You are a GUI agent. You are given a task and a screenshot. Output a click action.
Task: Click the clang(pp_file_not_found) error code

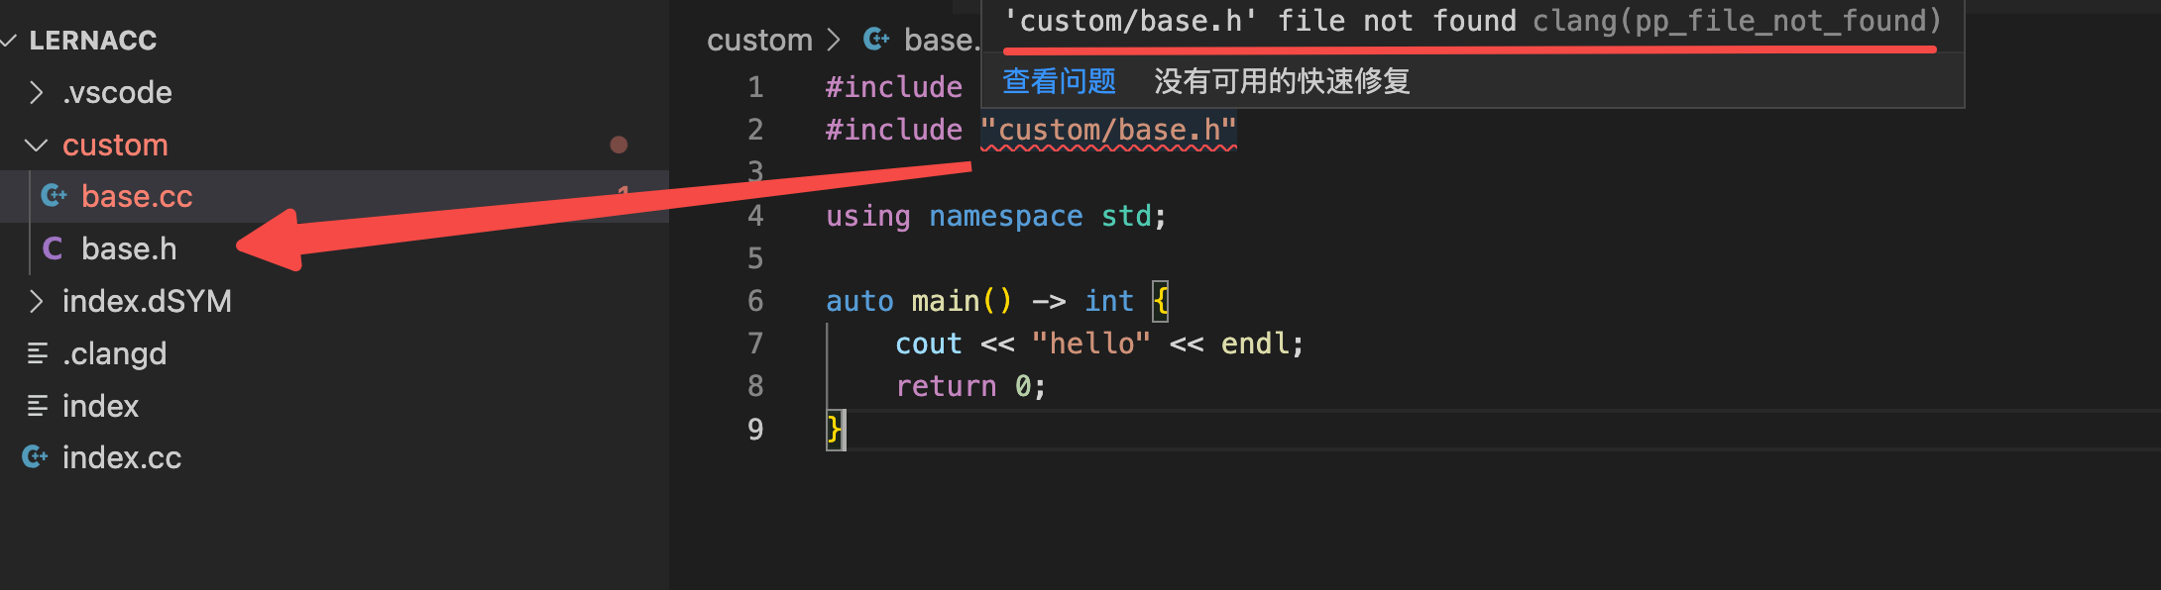tap(1737, 21)
